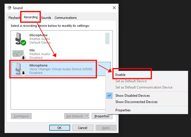Screen dimensions: 191x137
Task: Click the microphone level meter bars
Action: (x=107, y=38)
